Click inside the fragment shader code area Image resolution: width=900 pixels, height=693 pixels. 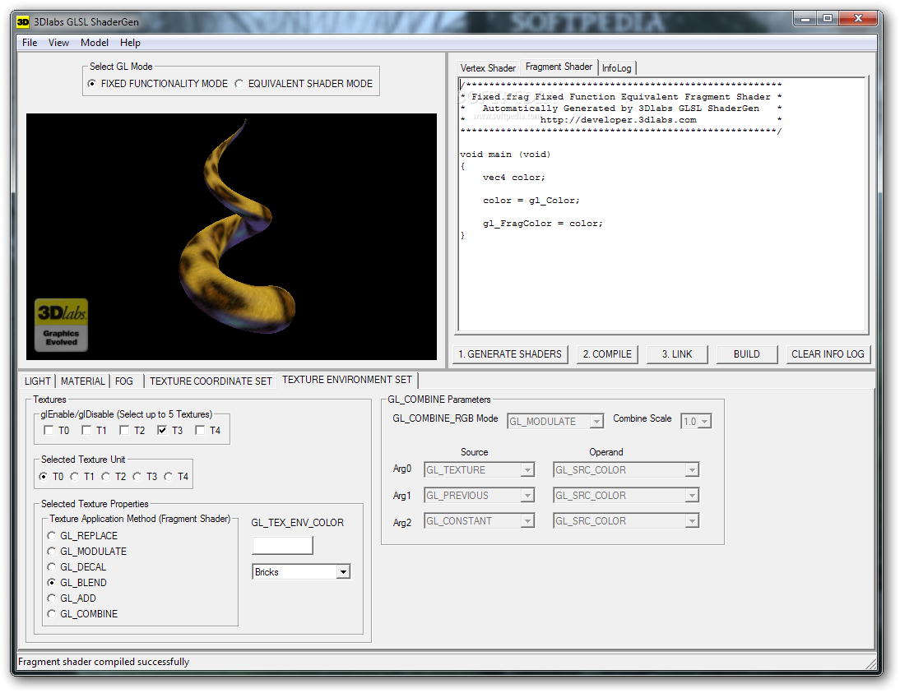point(661,205)
